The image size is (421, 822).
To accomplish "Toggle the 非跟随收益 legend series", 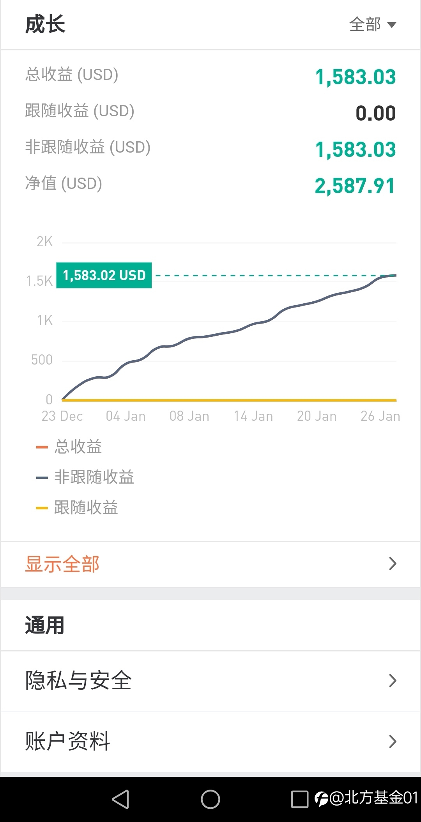I will click(x=85, y=477).
